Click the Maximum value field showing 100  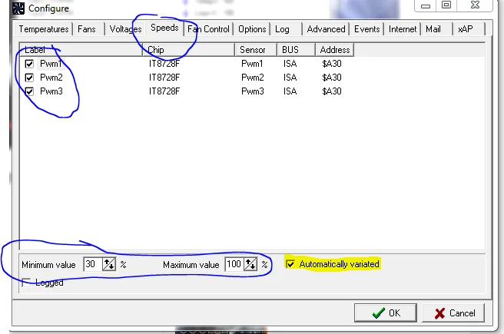click(234, 264)
